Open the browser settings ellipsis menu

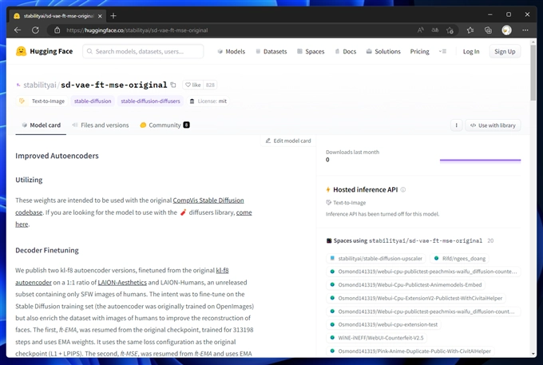pyautogui.click(x=525, y=30)
